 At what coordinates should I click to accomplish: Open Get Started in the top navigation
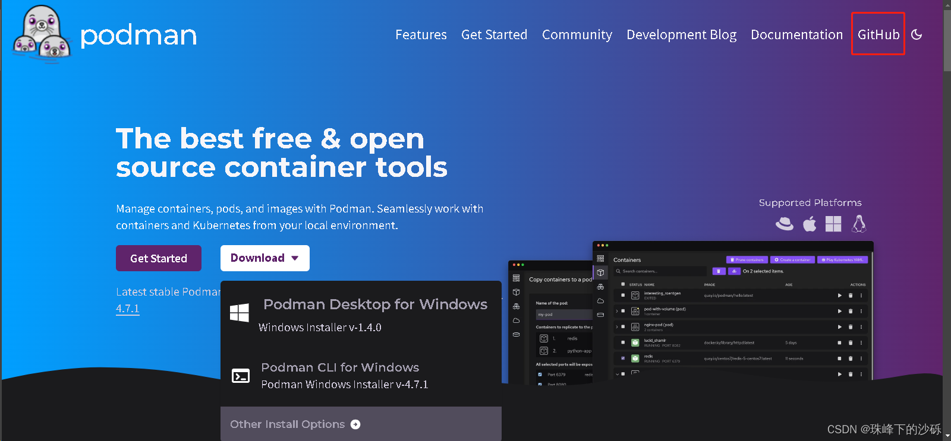point(494,34)
